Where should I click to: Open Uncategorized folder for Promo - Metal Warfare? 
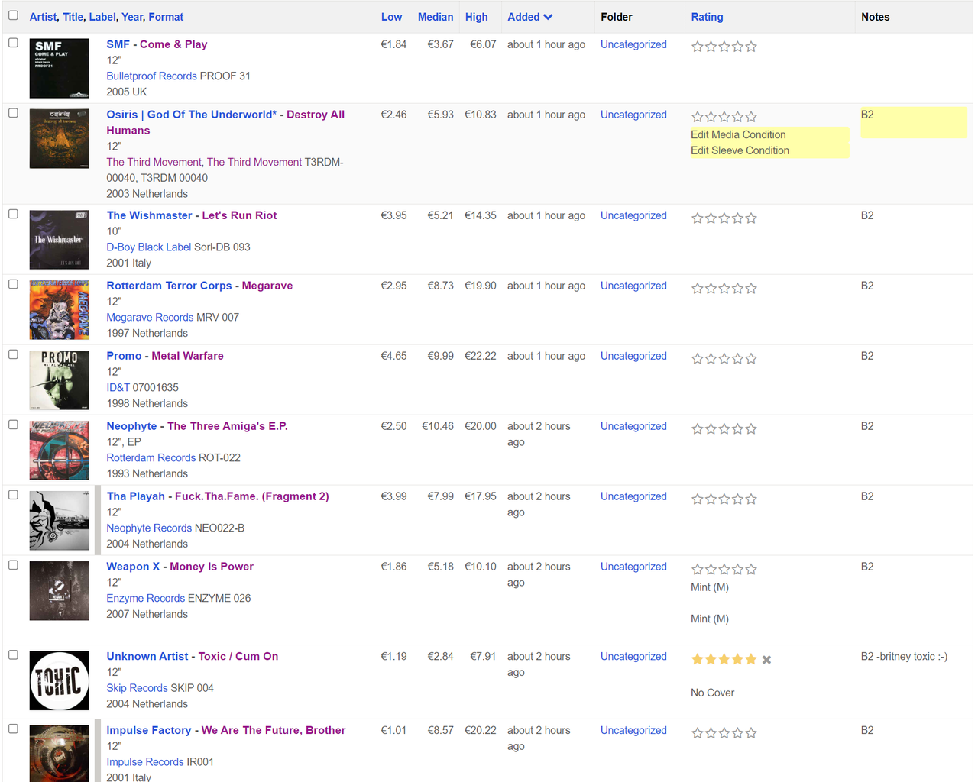pyautogui.click(x=633, y=356)
